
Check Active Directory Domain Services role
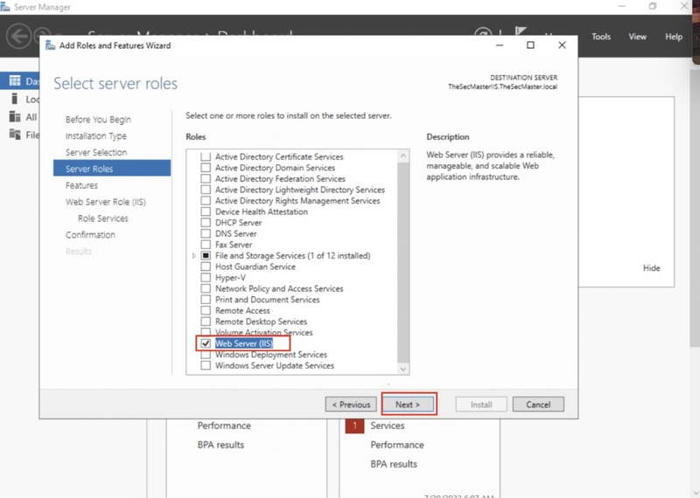click(206, 168)
